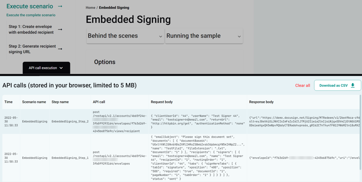Navigate to Home via the breadcrumb
This screenshot has width=362, height=182.
[90, 8]
